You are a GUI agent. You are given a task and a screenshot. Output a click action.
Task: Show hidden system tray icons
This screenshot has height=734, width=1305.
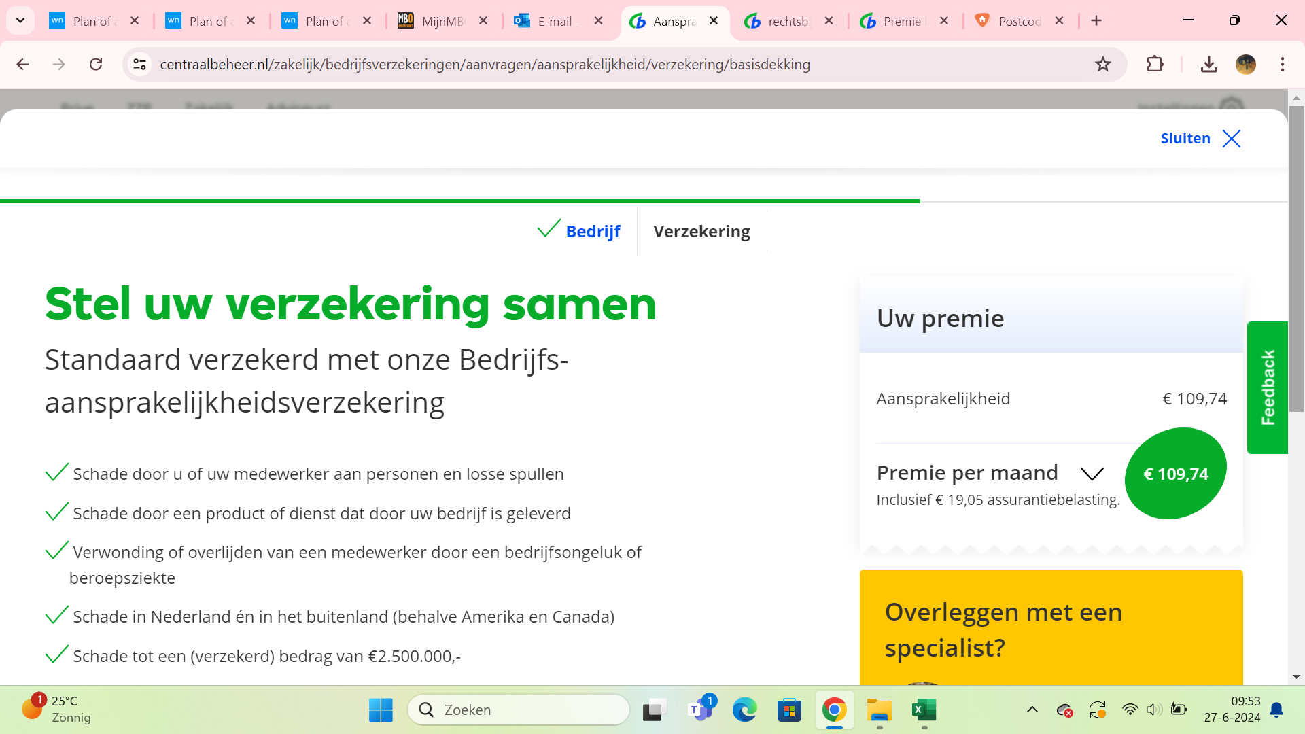1032,710
